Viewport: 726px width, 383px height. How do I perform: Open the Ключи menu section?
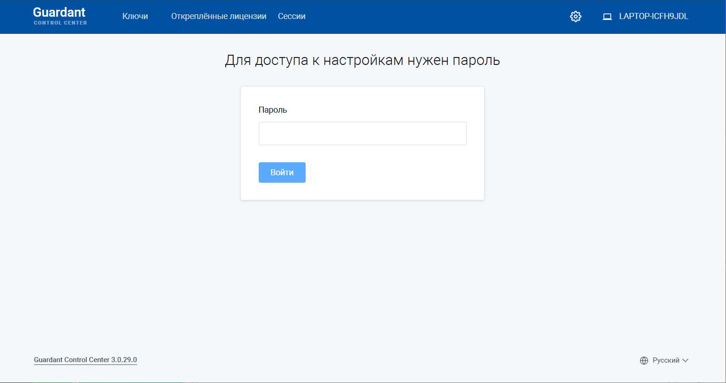click(135, 16)
